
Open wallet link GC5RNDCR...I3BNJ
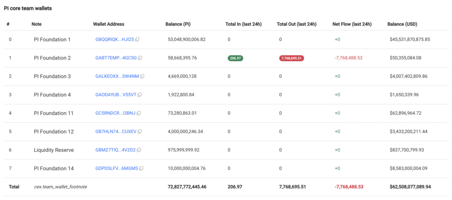pyautogui.click(x=115, y=113)
